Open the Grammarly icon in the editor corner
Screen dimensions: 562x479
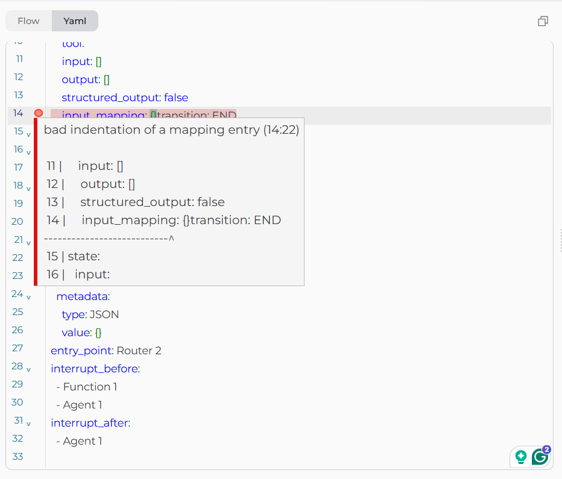[540, 457]
